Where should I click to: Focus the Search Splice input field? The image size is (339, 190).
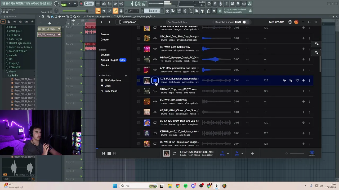190,22
